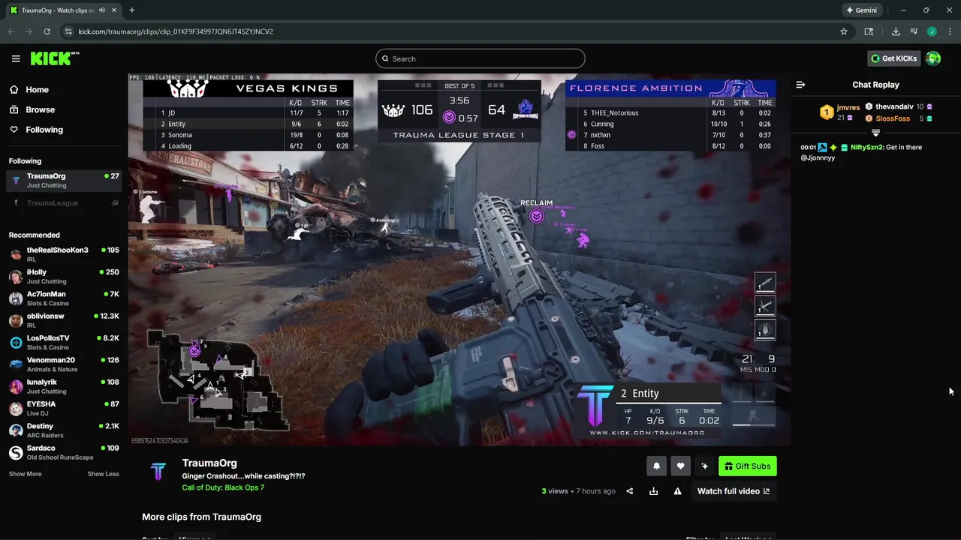Screen dimensions: 961x540
Task: Open the KICK logo homepage
Action: click(55, 58)
